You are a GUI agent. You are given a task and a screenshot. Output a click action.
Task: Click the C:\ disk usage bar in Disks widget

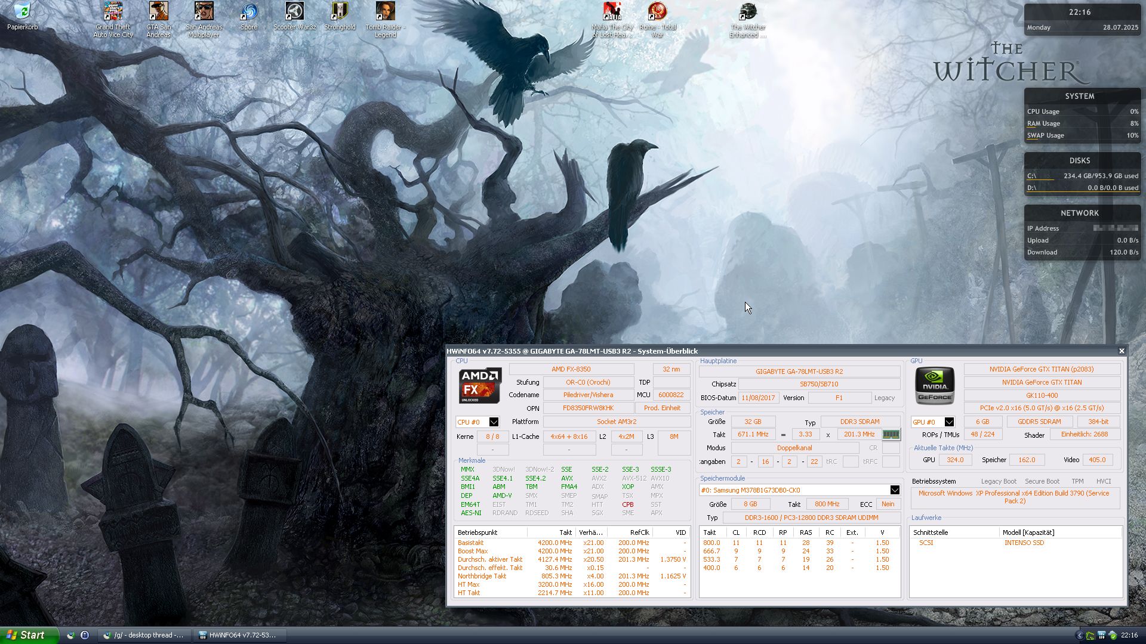[1082, 176]
